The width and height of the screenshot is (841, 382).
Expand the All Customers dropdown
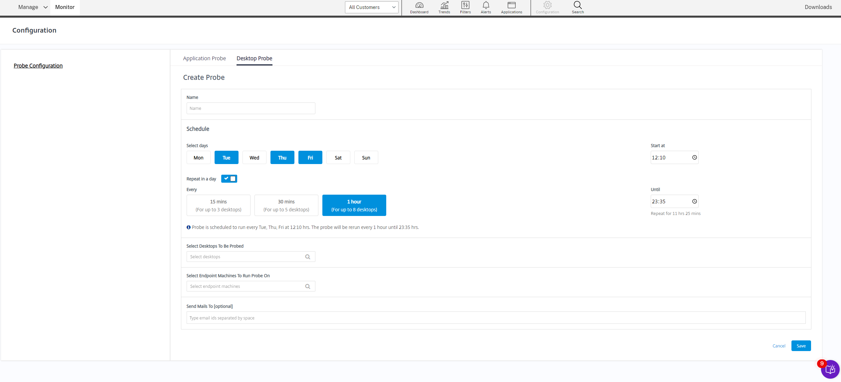[x=372, y=7]
